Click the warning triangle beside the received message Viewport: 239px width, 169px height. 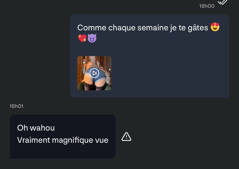(127, 137)
